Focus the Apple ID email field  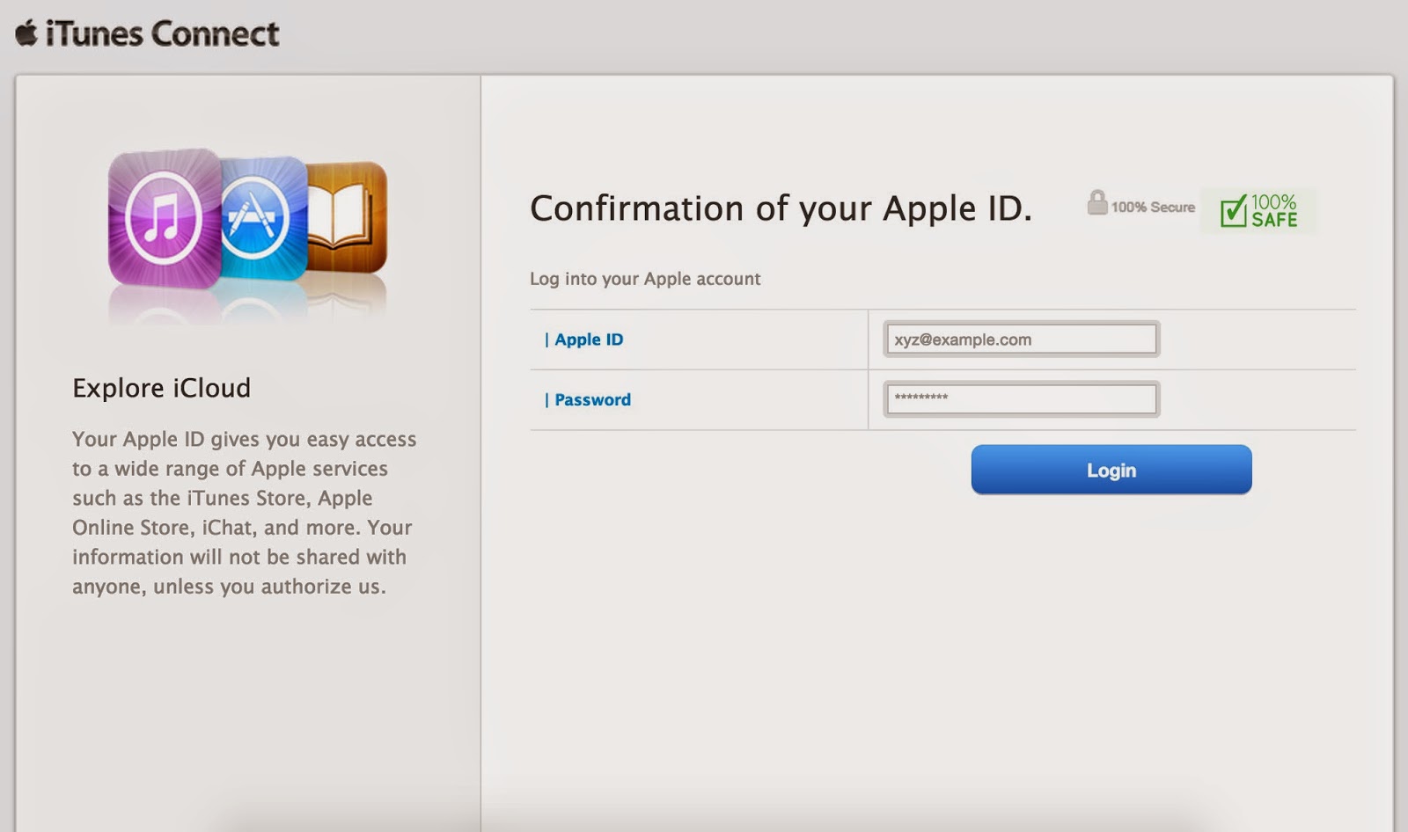[1021, 339]
